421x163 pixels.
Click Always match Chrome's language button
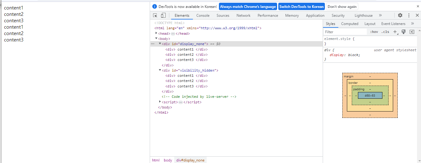[x=248, y=7]
